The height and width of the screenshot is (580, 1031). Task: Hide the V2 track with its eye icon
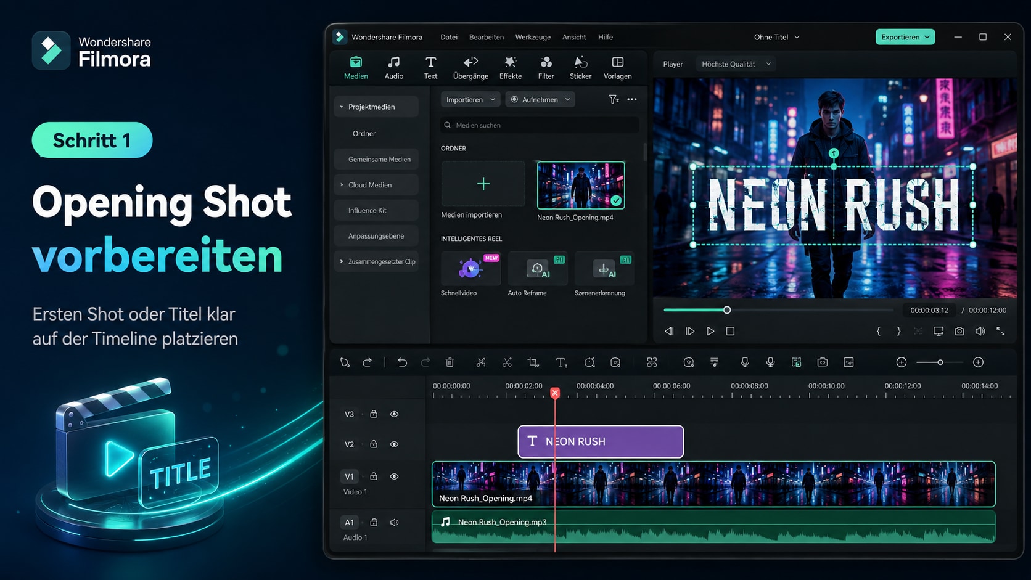[394, 444]
